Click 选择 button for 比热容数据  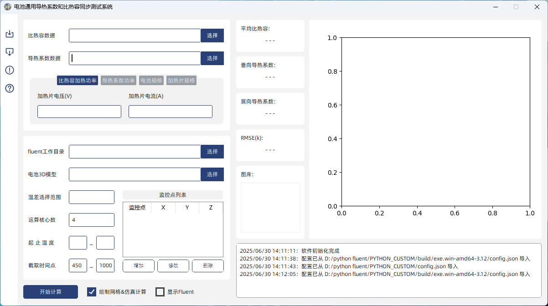(x=212, y=36)
